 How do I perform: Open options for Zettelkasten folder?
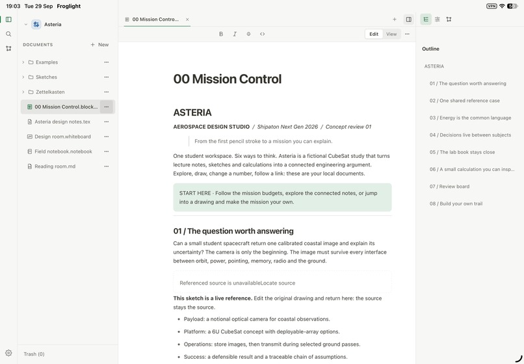106,92
